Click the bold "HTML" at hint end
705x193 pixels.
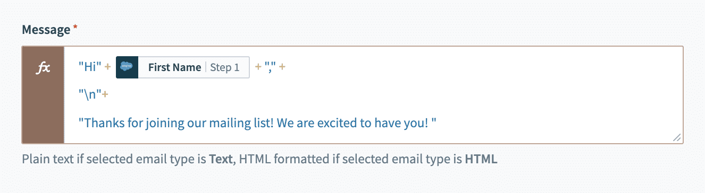(x=481, y=159)
